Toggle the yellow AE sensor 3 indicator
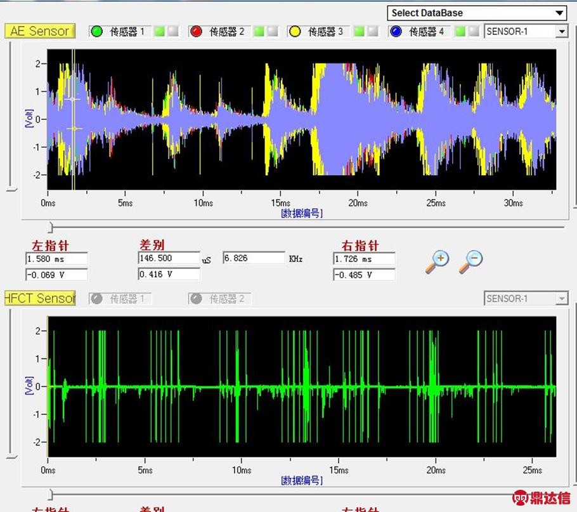This screenshot has width=577, height=512. (x=295, y=32)
